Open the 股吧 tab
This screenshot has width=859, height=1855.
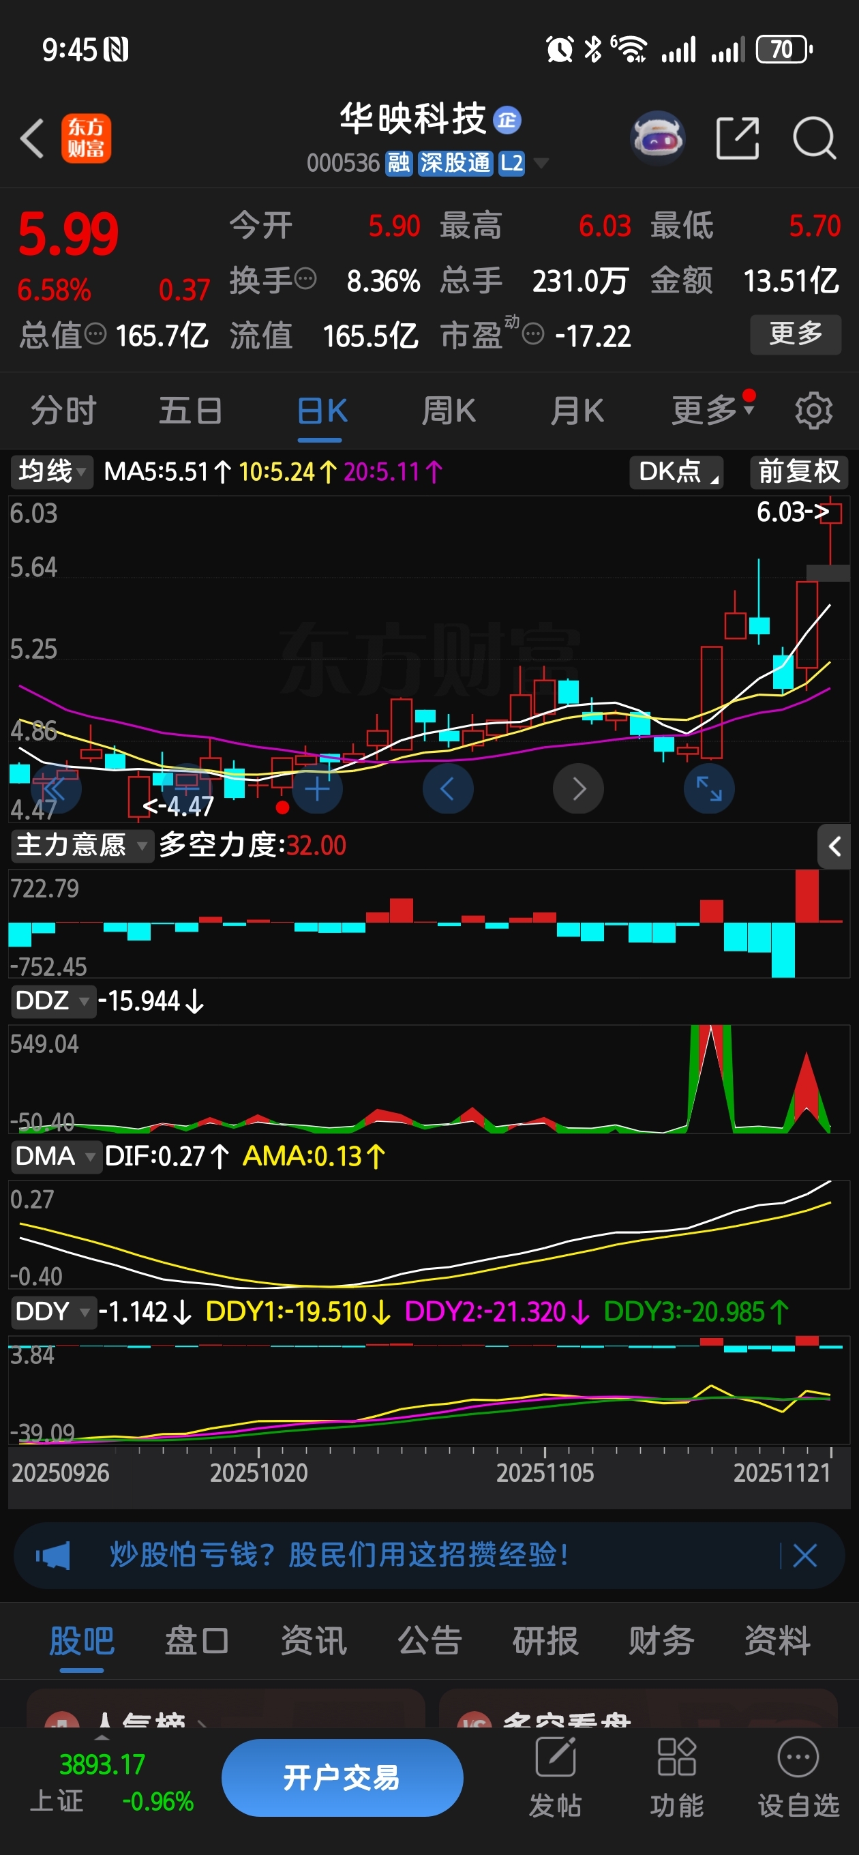point(81,1642)
